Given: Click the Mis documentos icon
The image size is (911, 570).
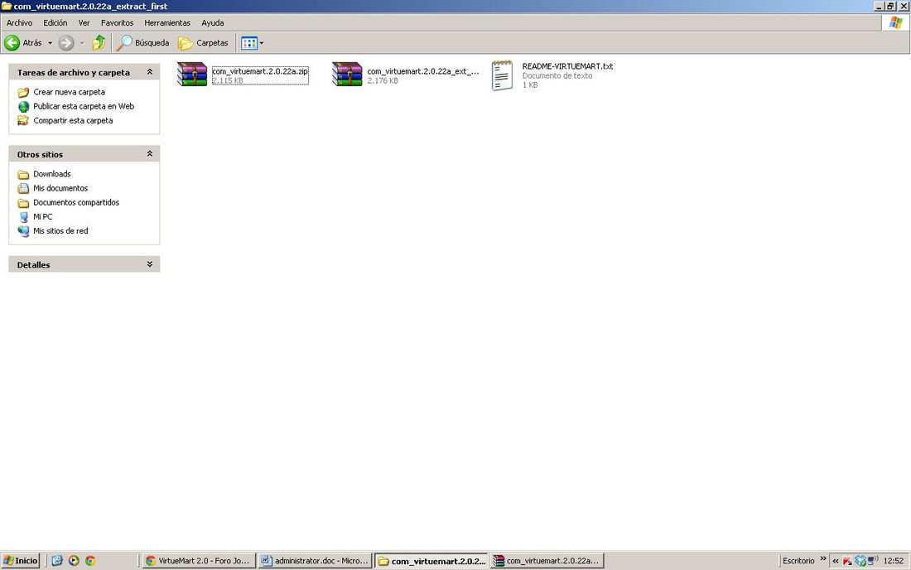Looking at the screenshot, I should (23, 188).
